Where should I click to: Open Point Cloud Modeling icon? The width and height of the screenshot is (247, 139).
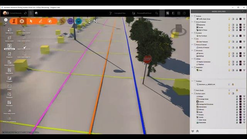9,119
